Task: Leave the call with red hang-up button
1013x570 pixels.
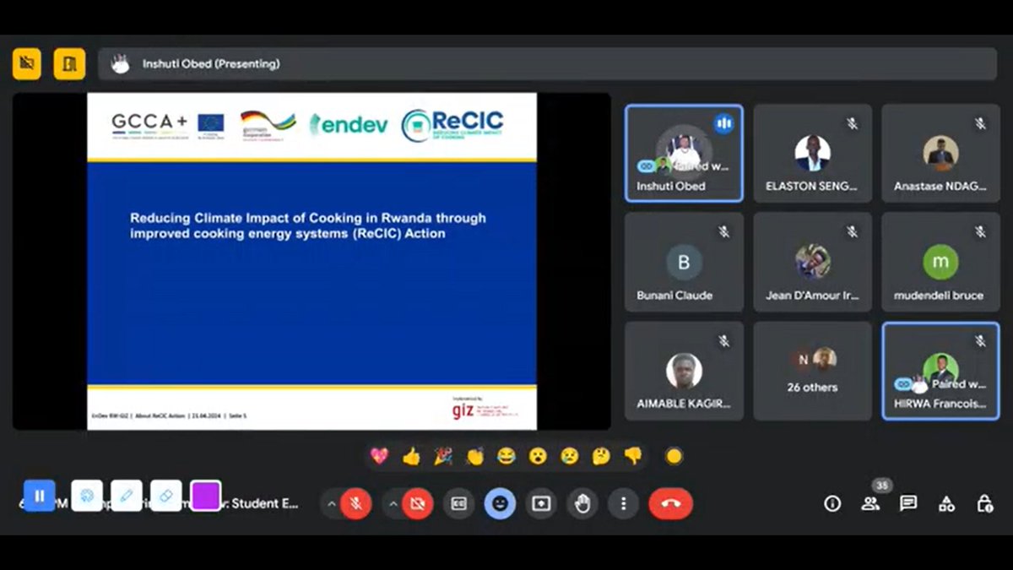Action: click(671, 503)
